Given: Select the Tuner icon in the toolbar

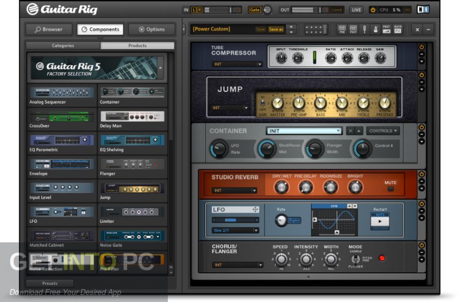Looking at the screenshot, I should tap(364, 29).
